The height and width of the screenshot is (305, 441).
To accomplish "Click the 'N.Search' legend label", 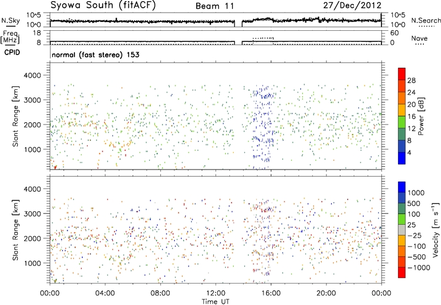I will point(426,20).
